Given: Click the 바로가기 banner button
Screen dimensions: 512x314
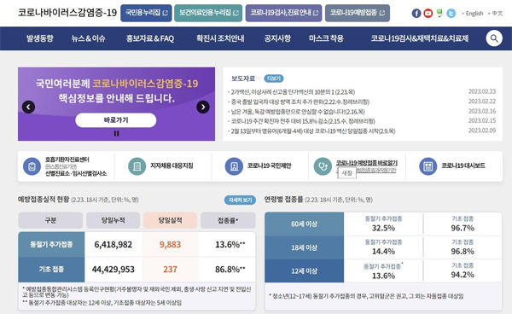Looking at the screenshot, I should coord(116,120).
